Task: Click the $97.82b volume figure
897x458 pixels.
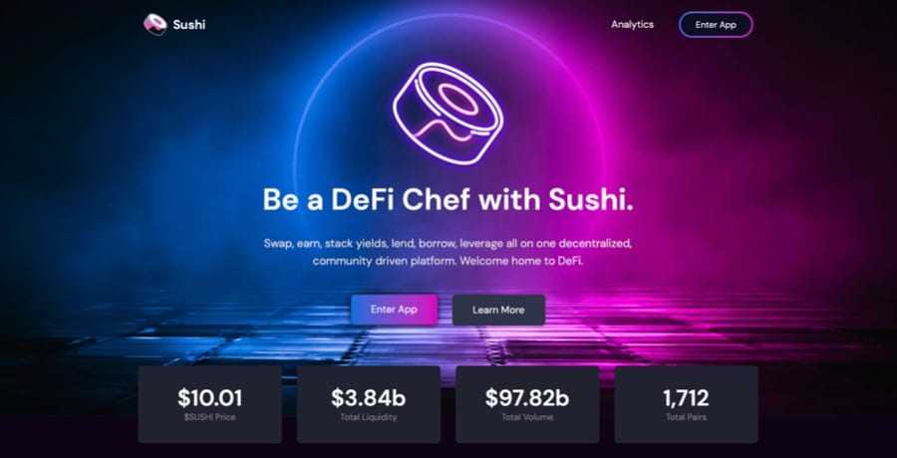Action: 527,398
